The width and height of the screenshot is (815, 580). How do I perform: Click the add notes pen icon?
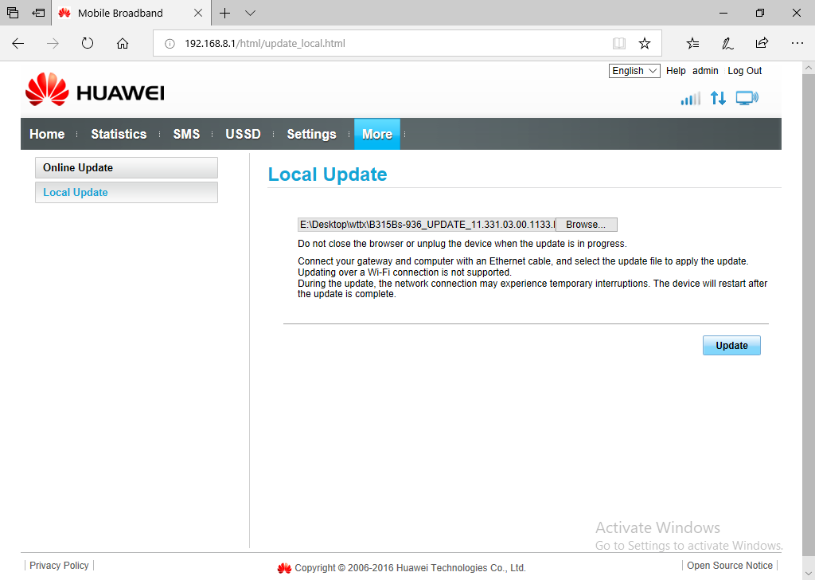pyautogui.click(x=727, y=43)
